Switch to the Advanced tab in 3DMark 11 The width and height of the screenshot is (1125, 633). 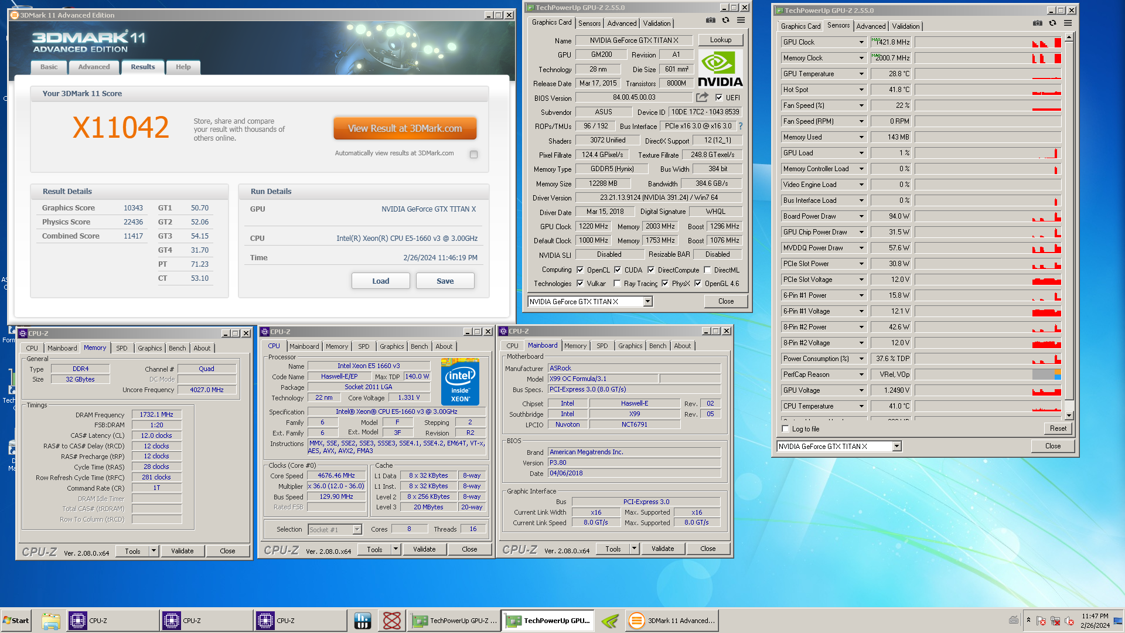click(94, 67)
